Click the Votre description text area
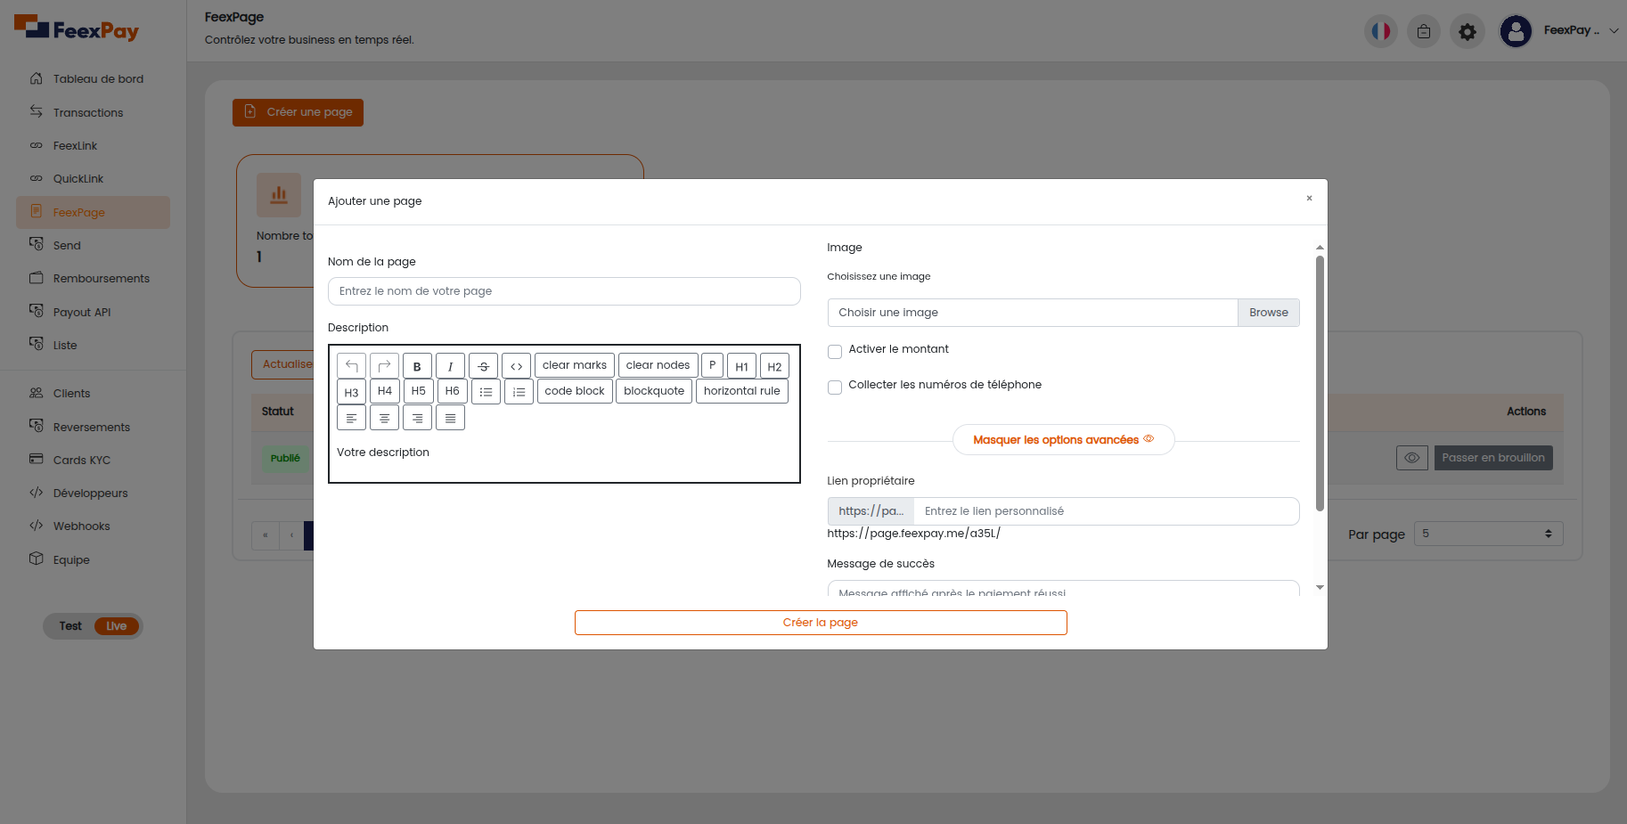 tap(564, 453)
